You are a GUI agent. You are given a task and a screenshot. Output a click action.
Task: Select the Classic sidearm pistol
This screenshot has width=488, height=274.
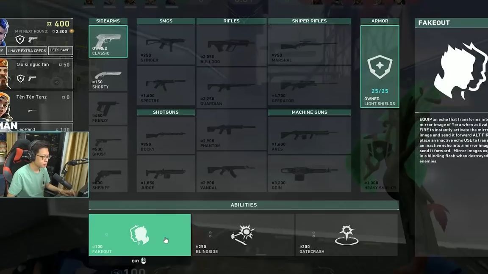108,41
